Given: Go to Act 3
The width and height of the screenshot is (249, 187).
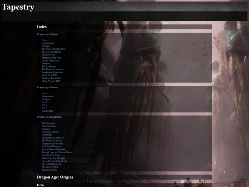Looking at the screenshot, I should pos(44,108).
